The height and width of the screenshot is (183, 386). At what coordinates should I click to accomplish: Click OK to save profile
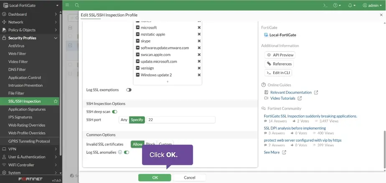point(155,178)
